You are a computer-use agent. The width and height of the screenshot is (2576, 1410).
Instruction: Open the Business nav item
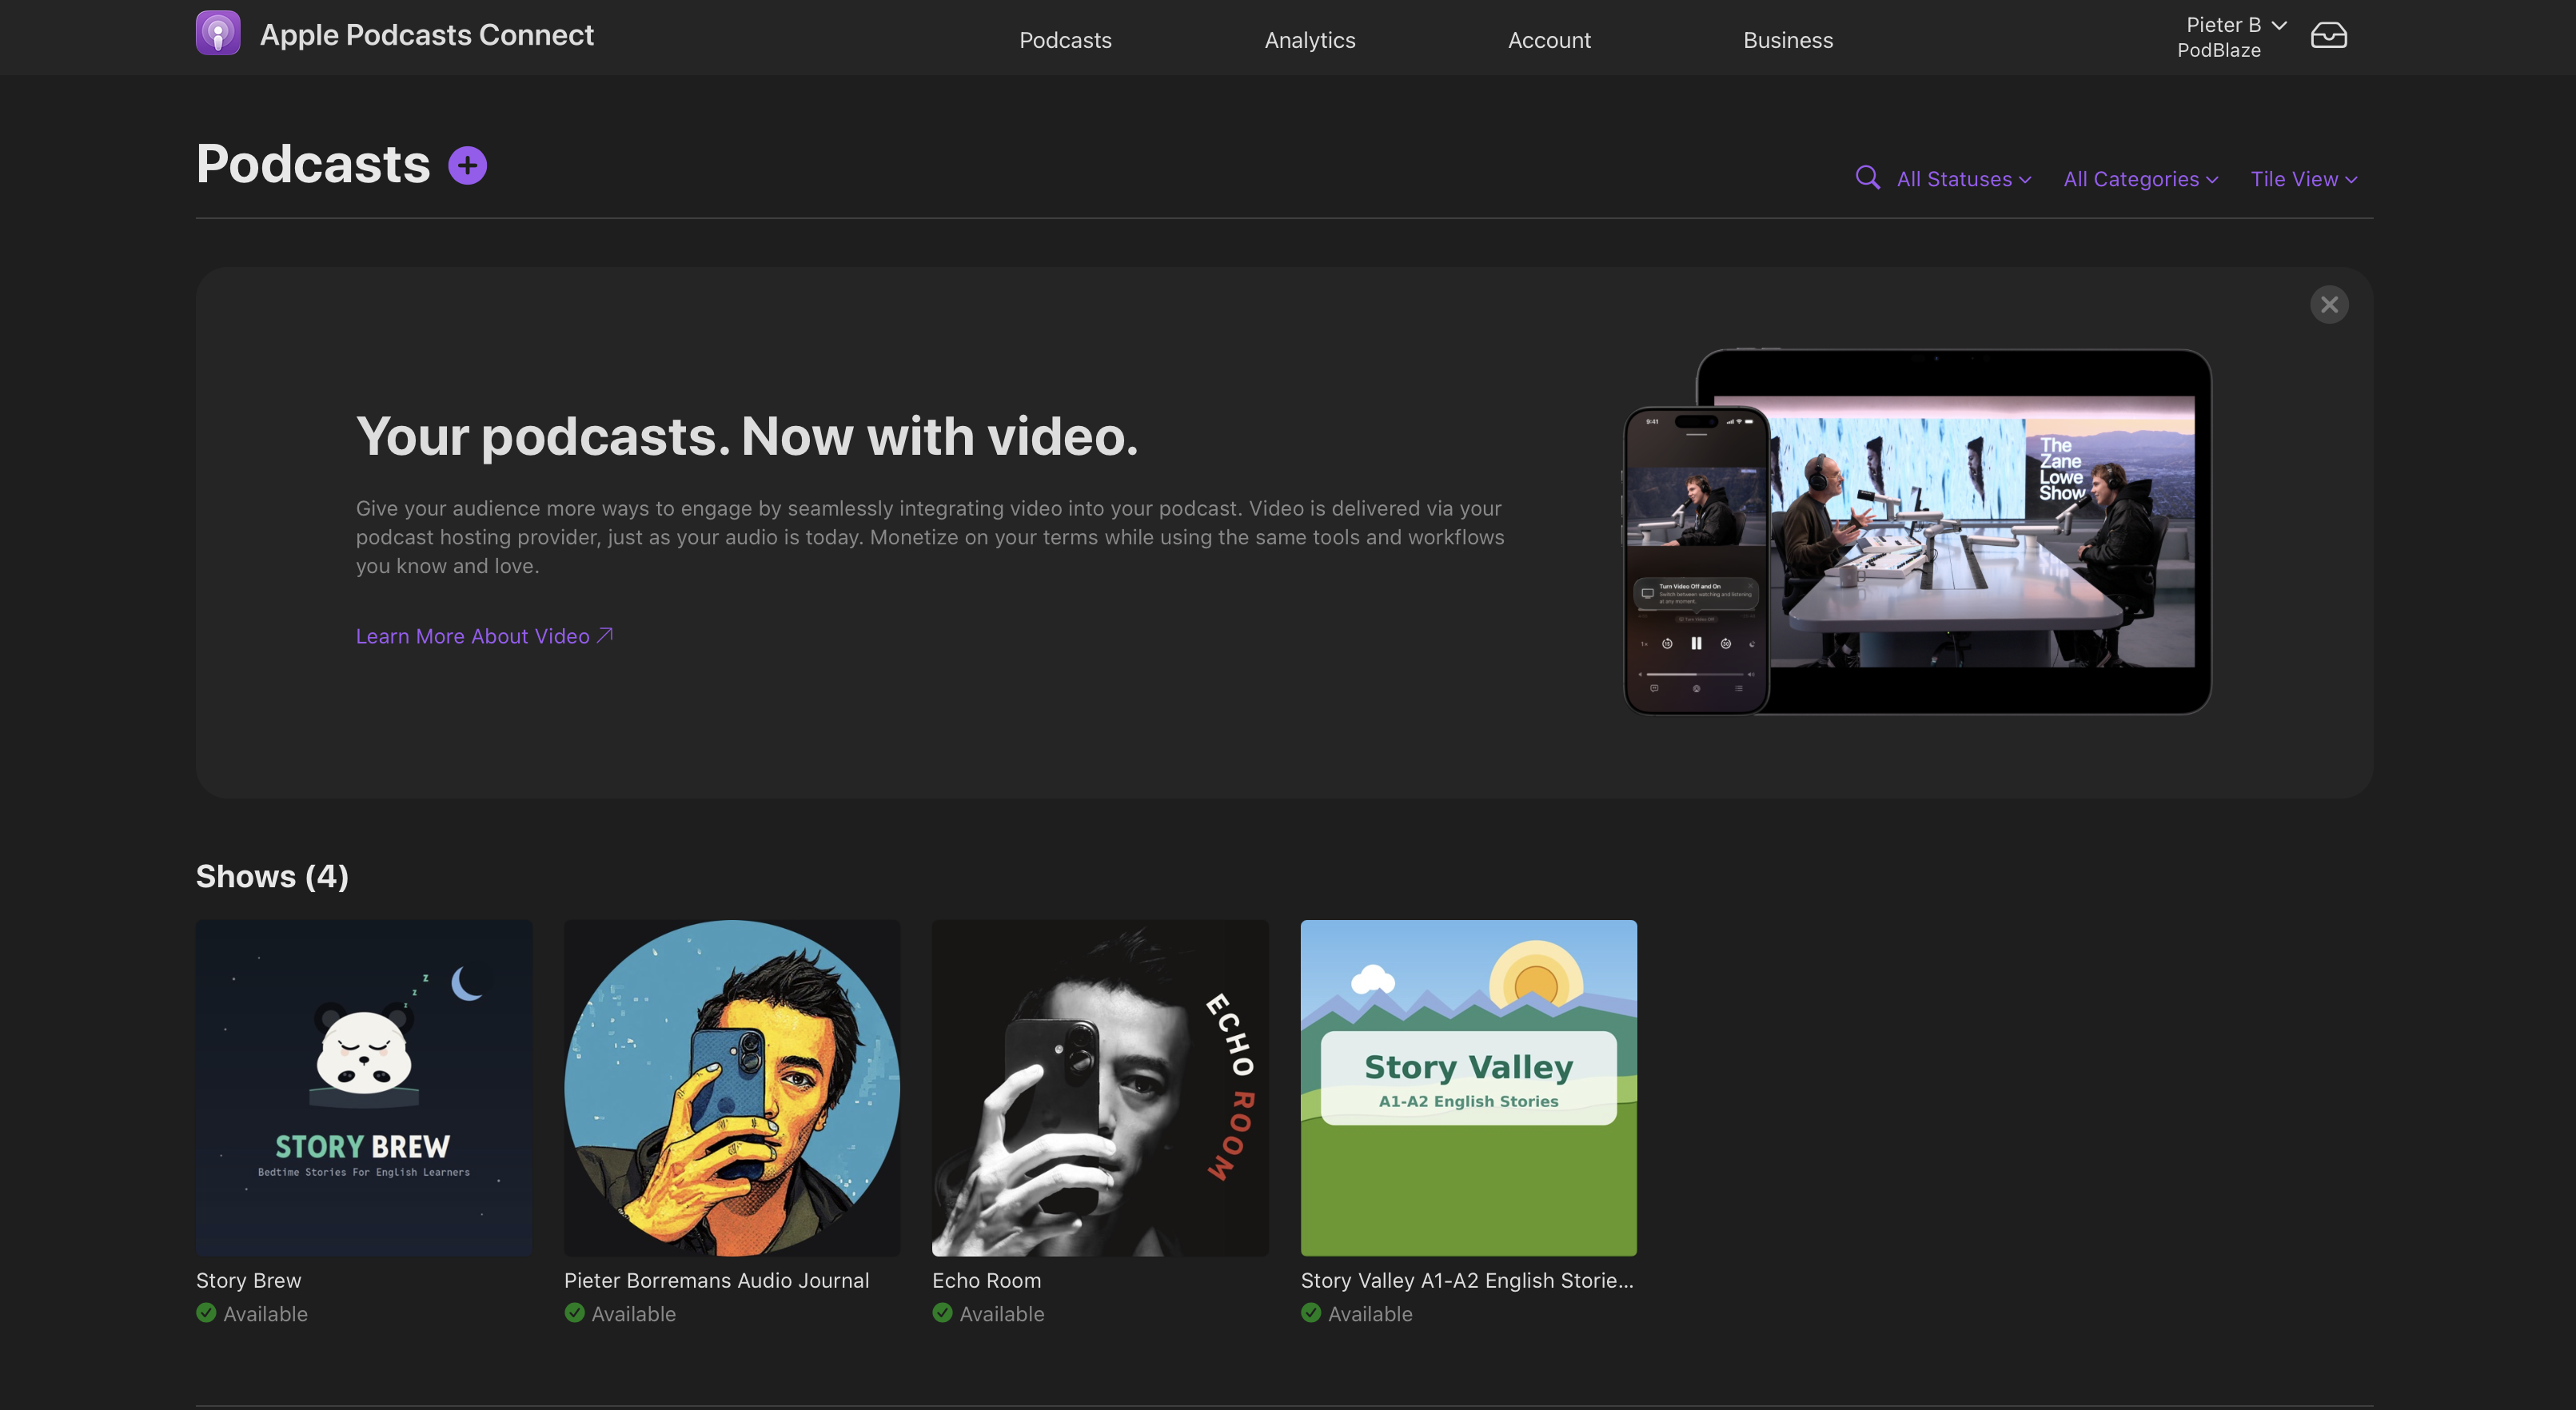pyautogui.click(x=1788, y=40)
